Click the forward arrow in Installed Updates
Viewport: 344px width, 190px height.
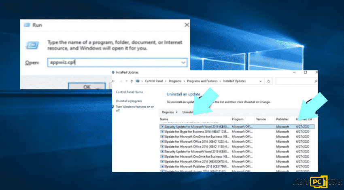[x=121, y=81]
